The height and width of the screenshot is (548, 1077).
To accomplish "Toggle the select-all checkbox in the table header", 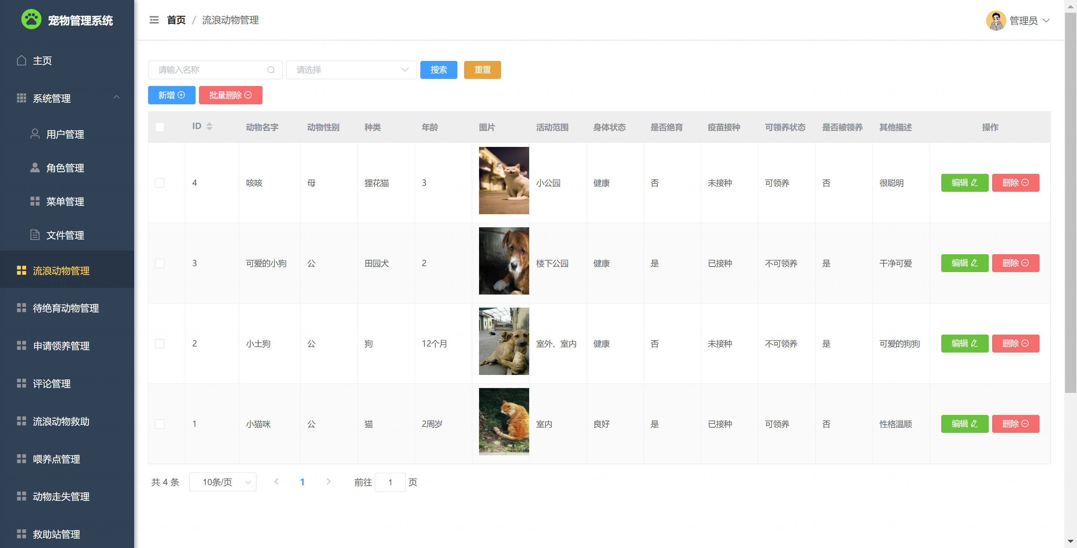I will tap(160, 127).
